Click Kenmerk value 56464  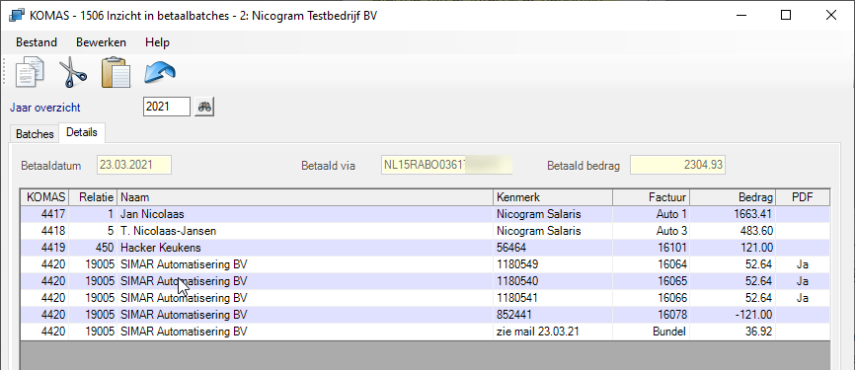tap(511, 248)
